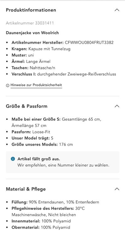Click manufacturer number CFWWOU0804FRUT3382
125x237 pixels.
coord(89,42)
